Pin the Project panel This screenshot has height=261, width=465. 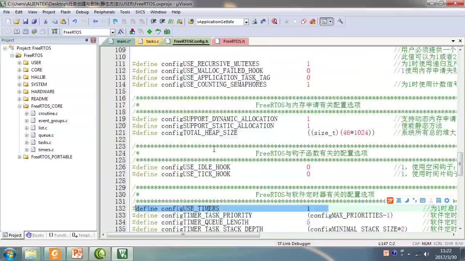(86, 40)
